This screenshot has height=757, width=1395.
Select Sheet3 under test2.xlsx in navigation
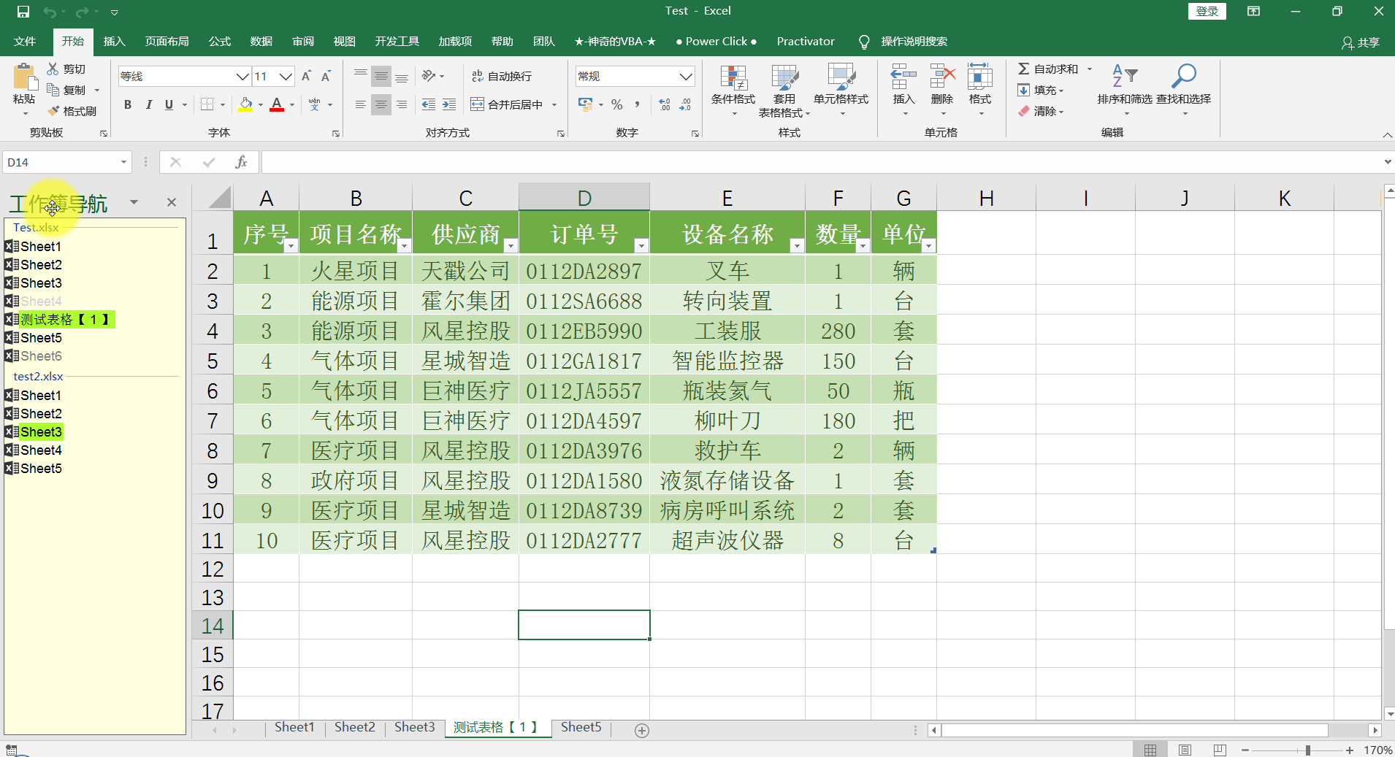[x=41, y=432]
